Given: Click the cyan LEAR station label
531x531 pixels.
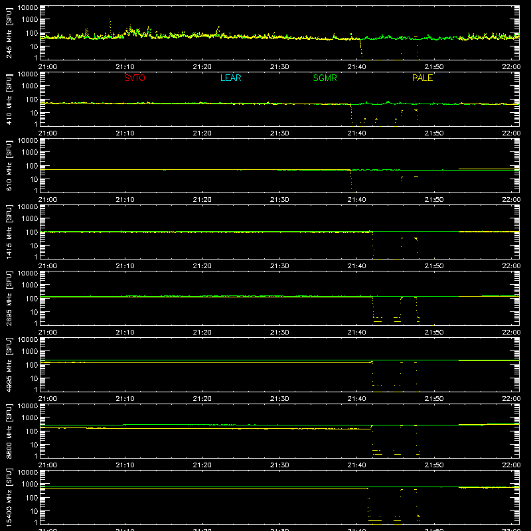Looking at the screenshot, I should (x=230, y=78).
